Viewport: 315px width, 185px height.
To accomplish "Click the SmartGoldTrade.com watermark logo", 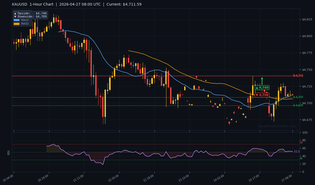I will pyautogui.click(x=277, y=126).
